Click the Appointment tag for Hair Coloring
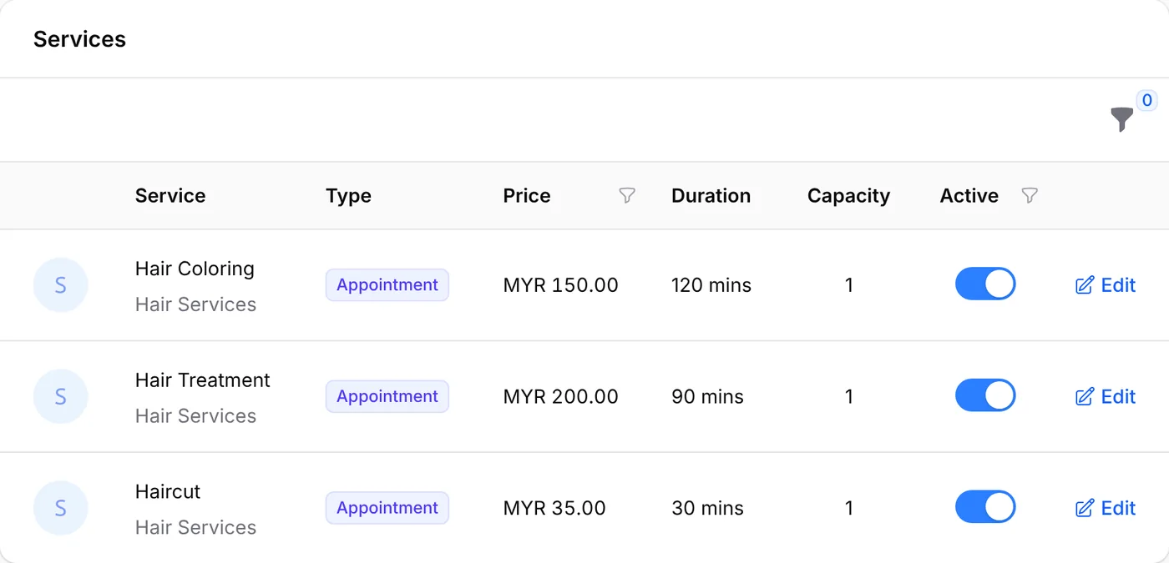The width and height of the screenshot is (1169, 563). click(387, 285)
